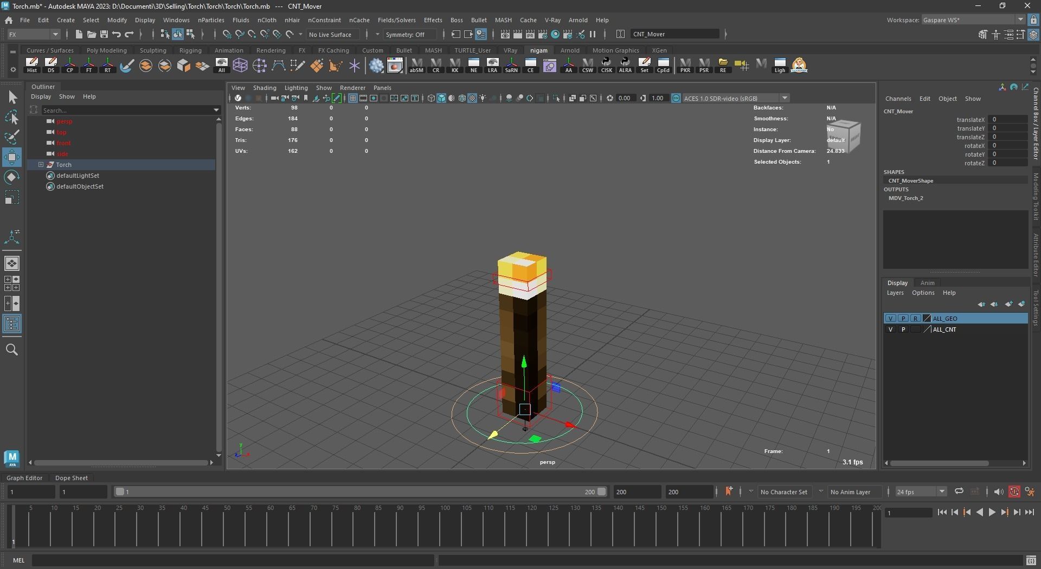Image resolution: width=1041 pixels, height=569 pixels.
Task: Open the Windows menu
Action: point(176,20)
